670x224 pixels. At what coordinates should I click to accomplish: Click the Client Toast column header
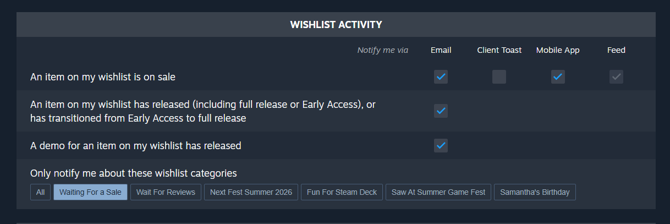click(x=499, y=50)
